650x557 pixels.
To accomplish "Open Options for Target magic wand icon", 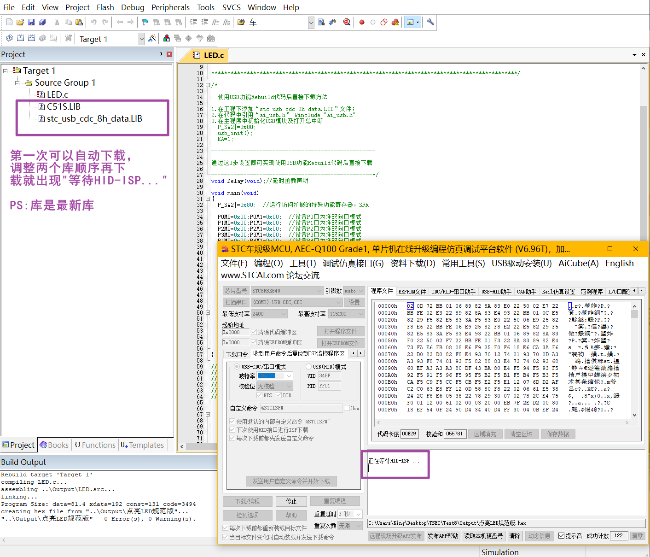I will click(152, 38).
